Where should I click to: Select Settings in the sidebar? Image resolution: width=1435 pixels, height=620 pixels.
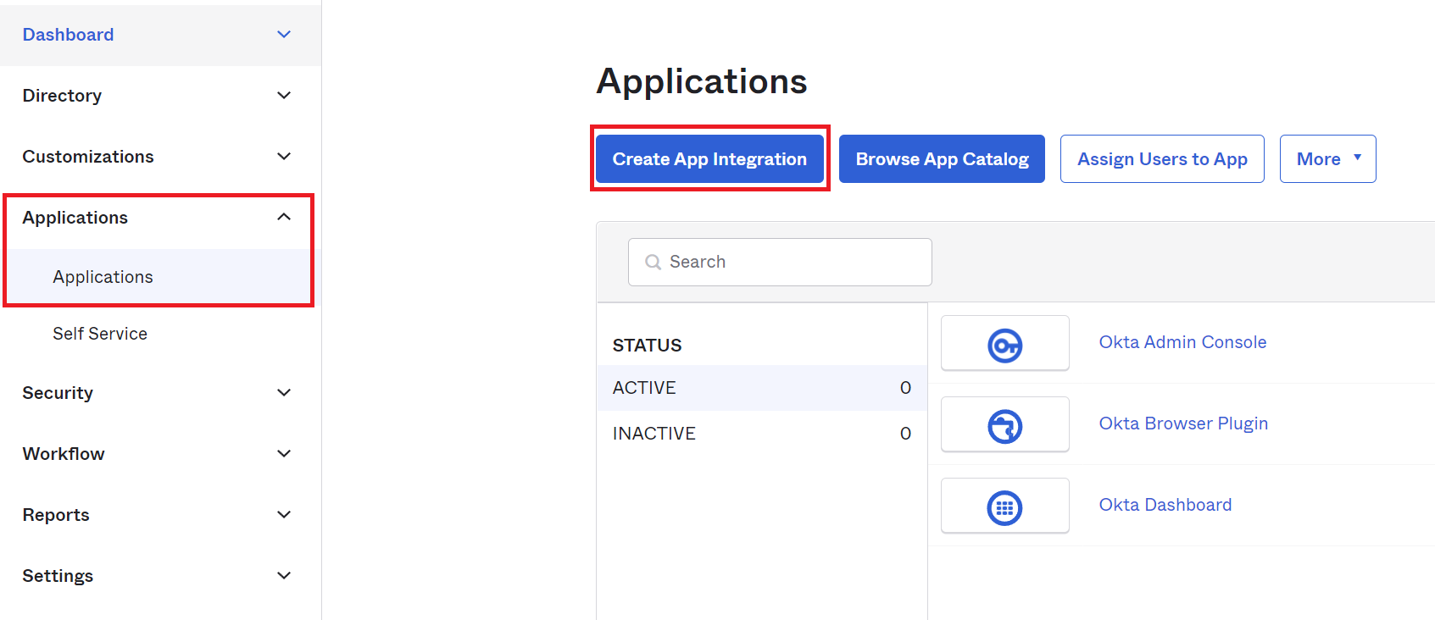tap(58, 576)
